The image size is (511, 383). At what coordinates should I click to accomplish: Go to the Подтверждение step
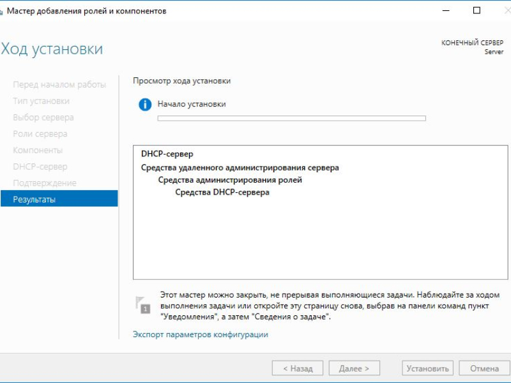click(x=45, y=183)
